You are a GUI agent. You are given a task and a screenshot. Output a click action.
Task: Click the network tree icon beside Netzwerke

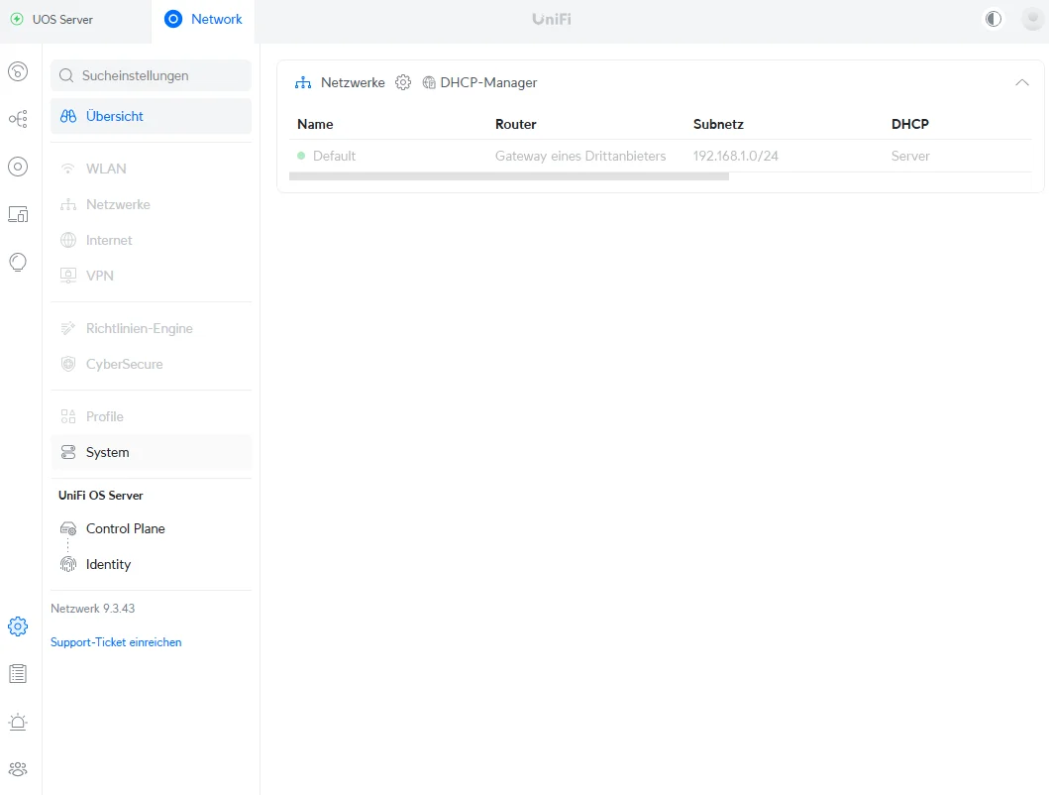[303, 82]
